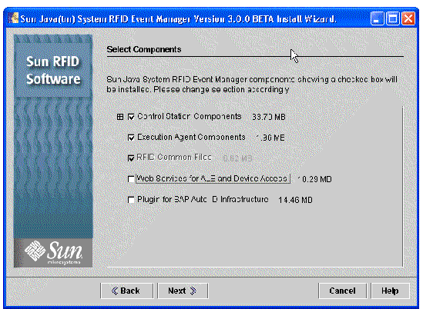Screen dimensions: 423x309
Task: Click the 14.46 MB size value
Action: [x=295, y=200]
